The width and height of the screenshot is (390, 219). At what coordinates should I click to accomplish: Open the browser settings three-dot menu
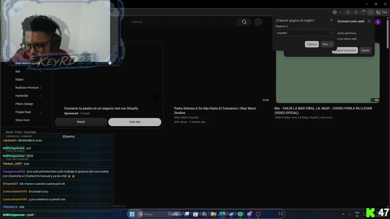pos(370,12)
